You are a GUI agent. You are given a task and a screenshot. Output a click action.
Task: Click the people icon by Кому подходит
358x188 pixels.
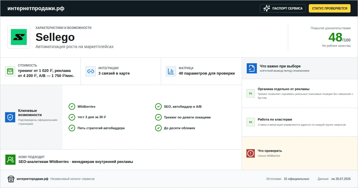(x=10, y=160)
